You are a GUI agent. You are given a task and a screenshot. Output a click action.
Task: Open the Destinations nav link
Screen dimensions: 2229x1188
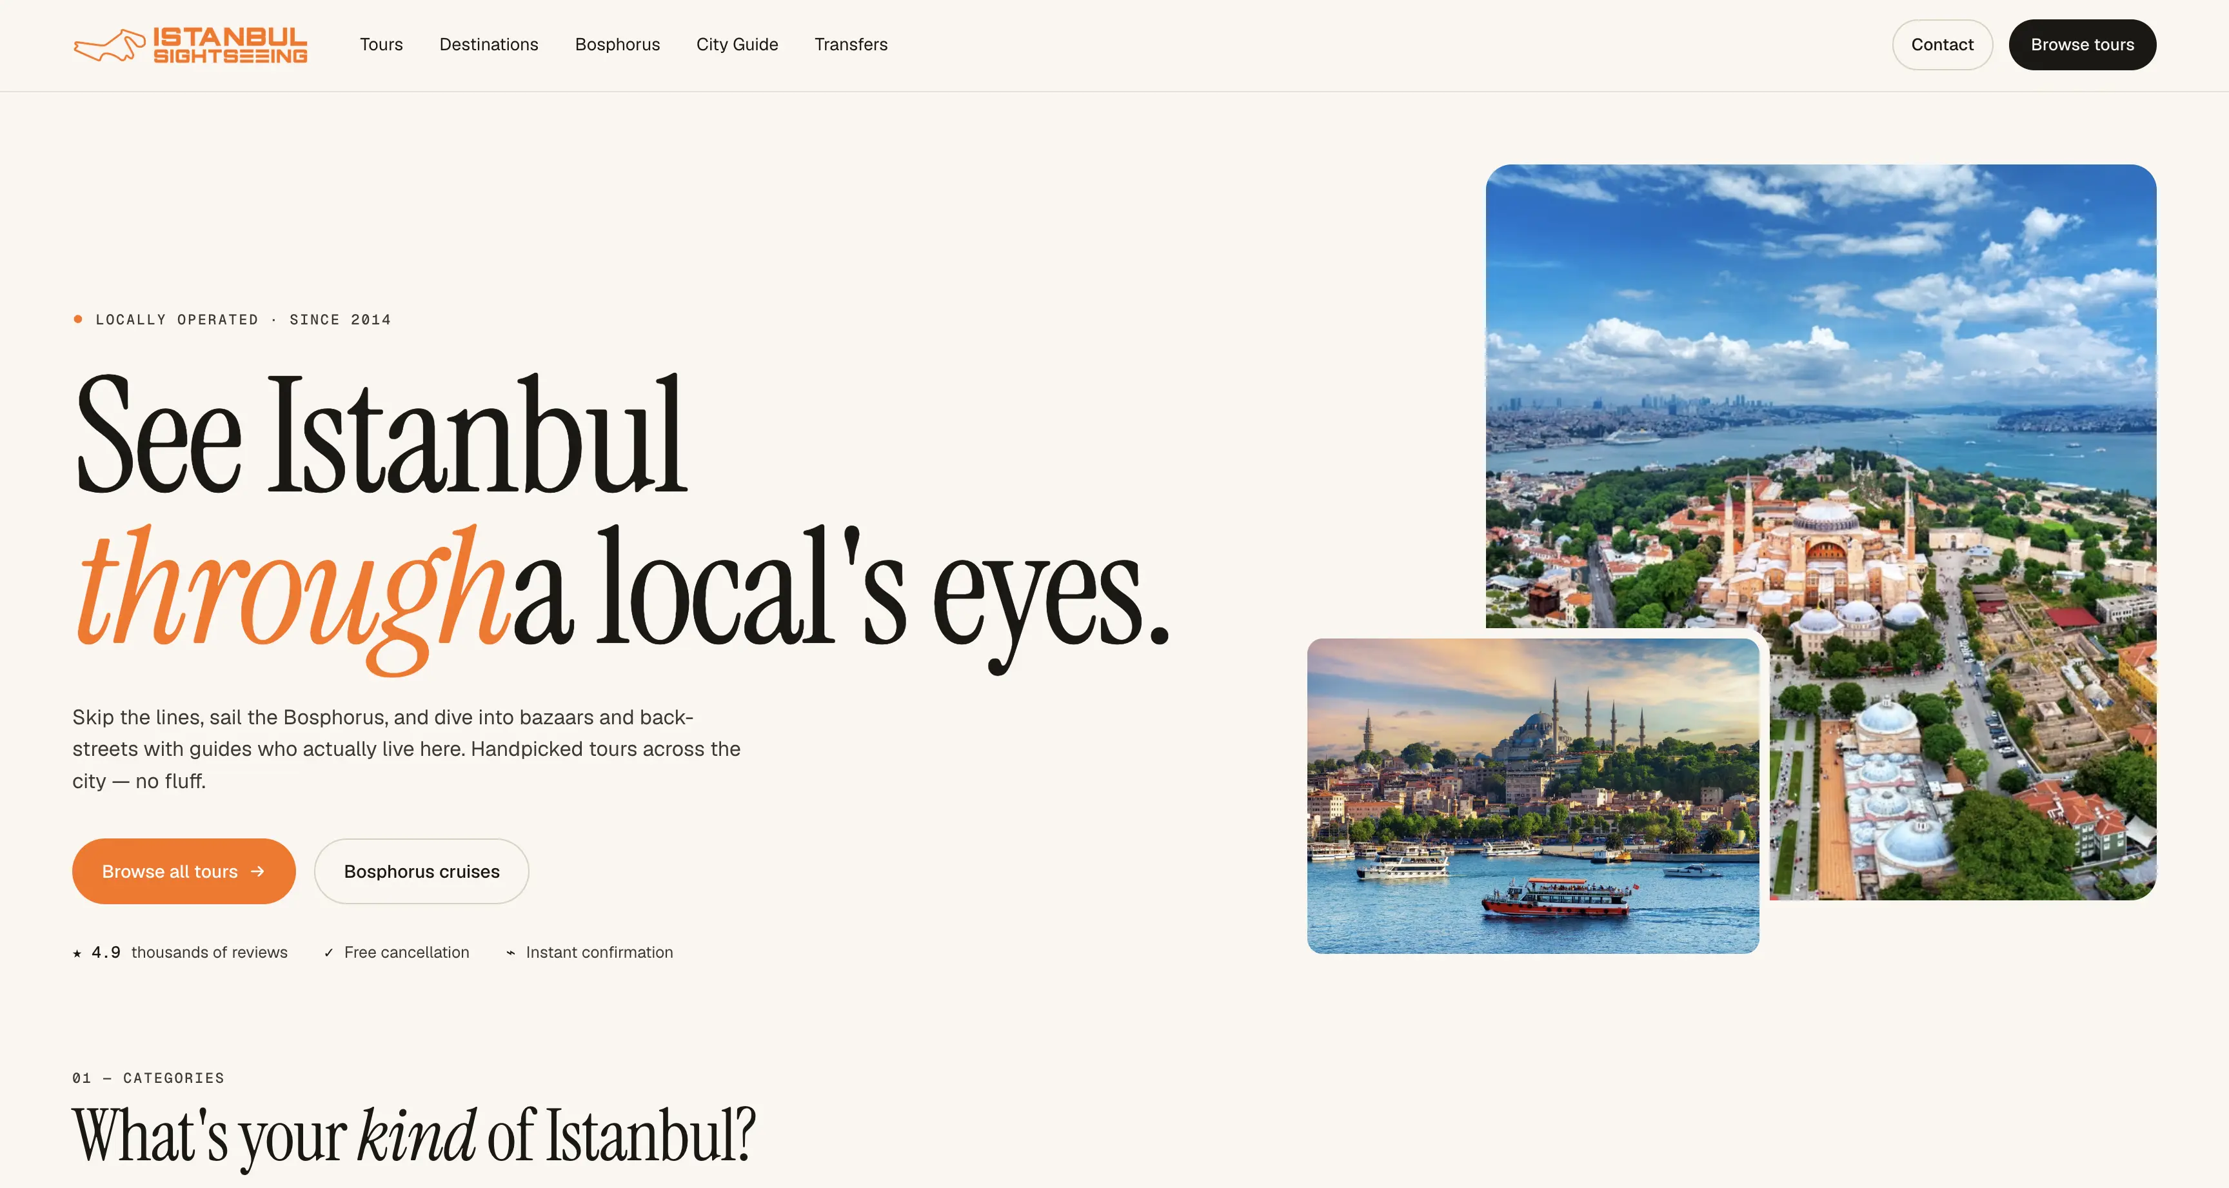point(489,45)
